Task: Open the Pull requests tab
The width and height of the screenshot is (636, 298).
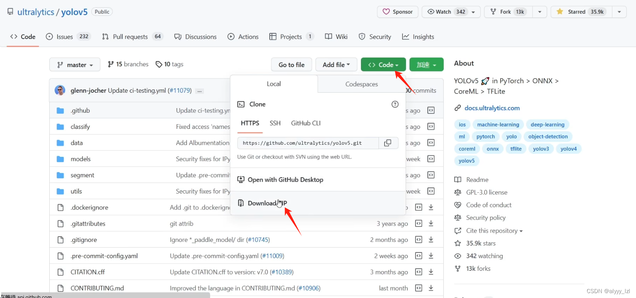Action: click(132, 37)
